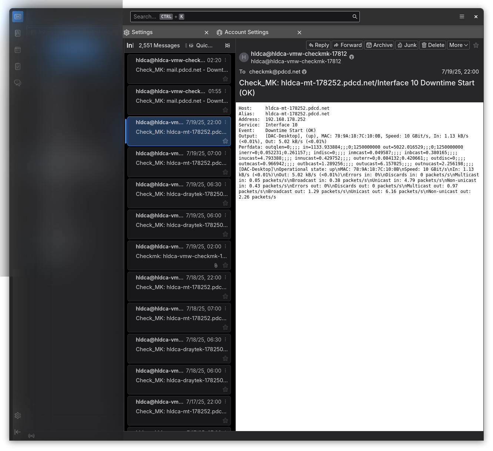The height and width of the screenshot is (451, 493).
Task: Archive the current message
Action: 379,45
